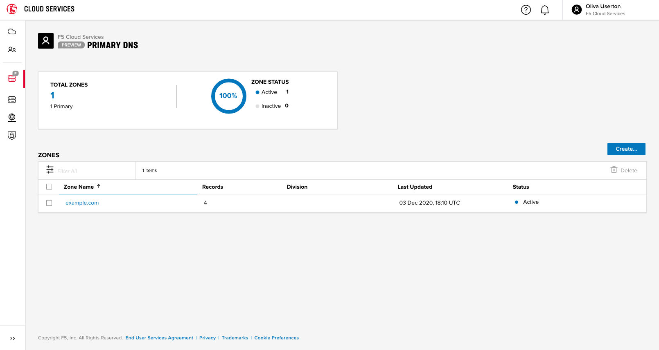This screenshot has height=350, width=659.
Task: Expand the sidebar with double chevron
Action: coord(12,338)
